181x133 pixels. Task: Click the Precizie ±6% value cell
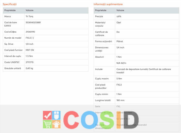click(x=119, y=16)
